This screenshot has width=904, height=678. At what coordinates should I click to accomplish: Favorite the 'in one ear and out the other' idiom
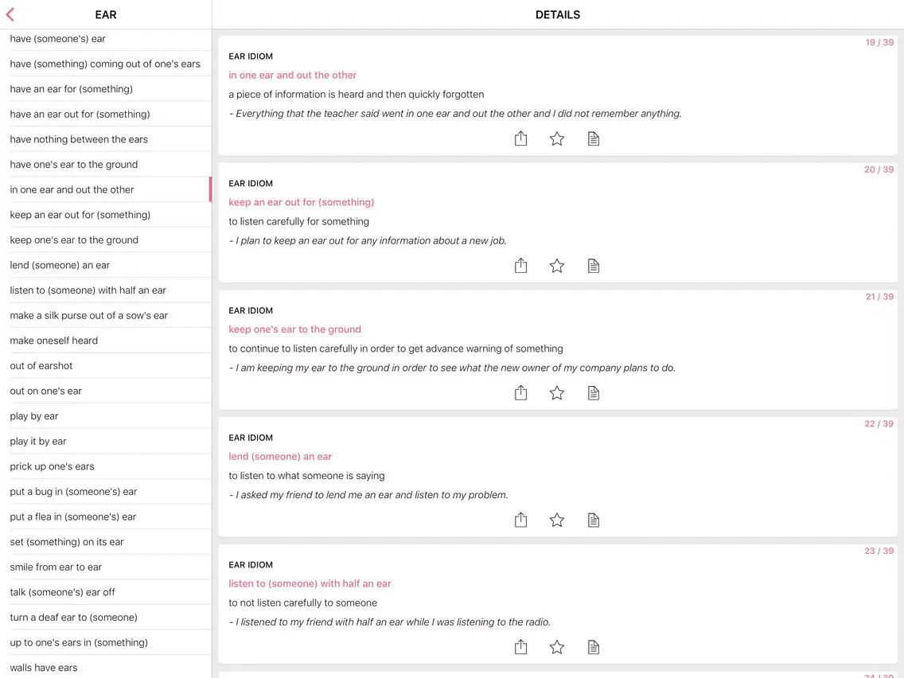557,138
